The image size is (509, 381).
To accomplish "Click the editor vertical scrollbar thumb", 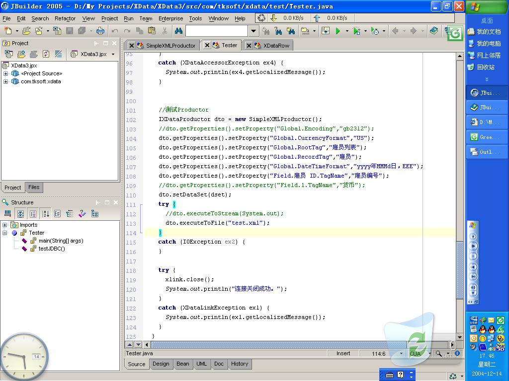I will pyautogui.click(x=460, y=270).
